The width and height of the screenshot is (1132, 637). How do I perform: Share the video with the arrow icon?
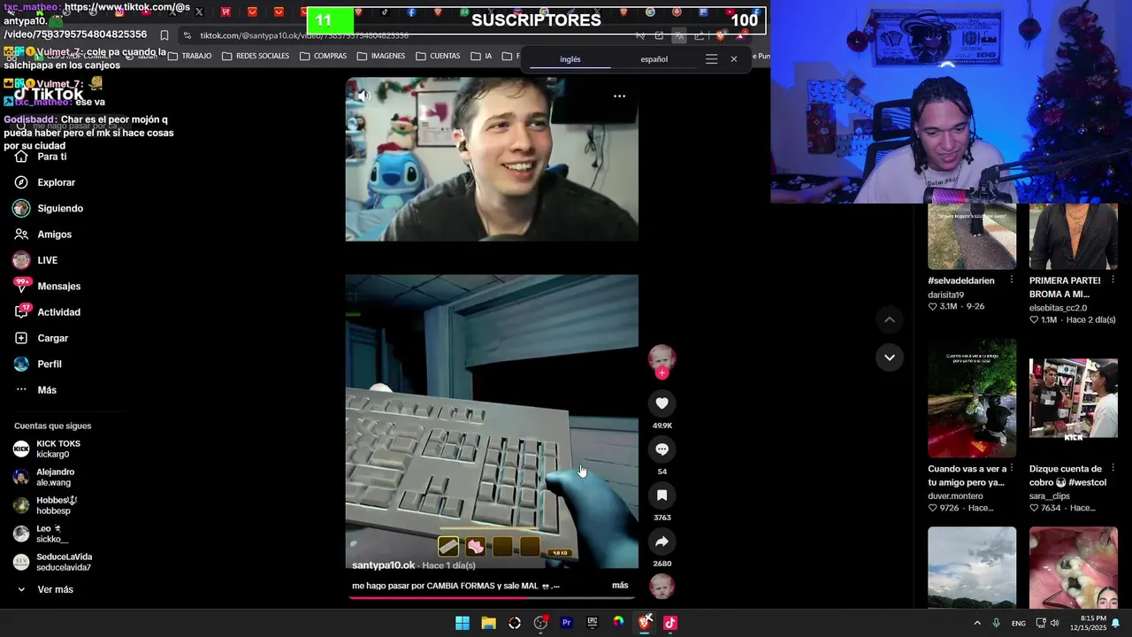click(x=662, y=541)
